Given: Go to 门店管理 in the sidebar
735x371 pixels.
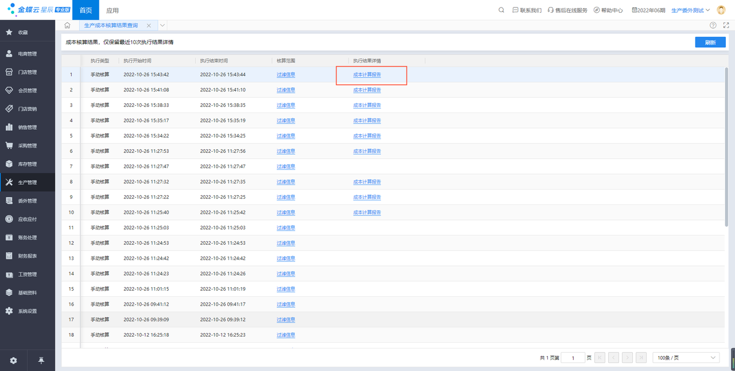Looking at the screenshot, I should pos(28,72).
